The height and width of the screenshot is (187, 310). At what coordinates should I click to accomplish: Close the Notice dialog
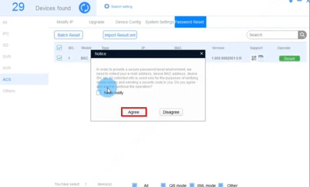(201, 53)
